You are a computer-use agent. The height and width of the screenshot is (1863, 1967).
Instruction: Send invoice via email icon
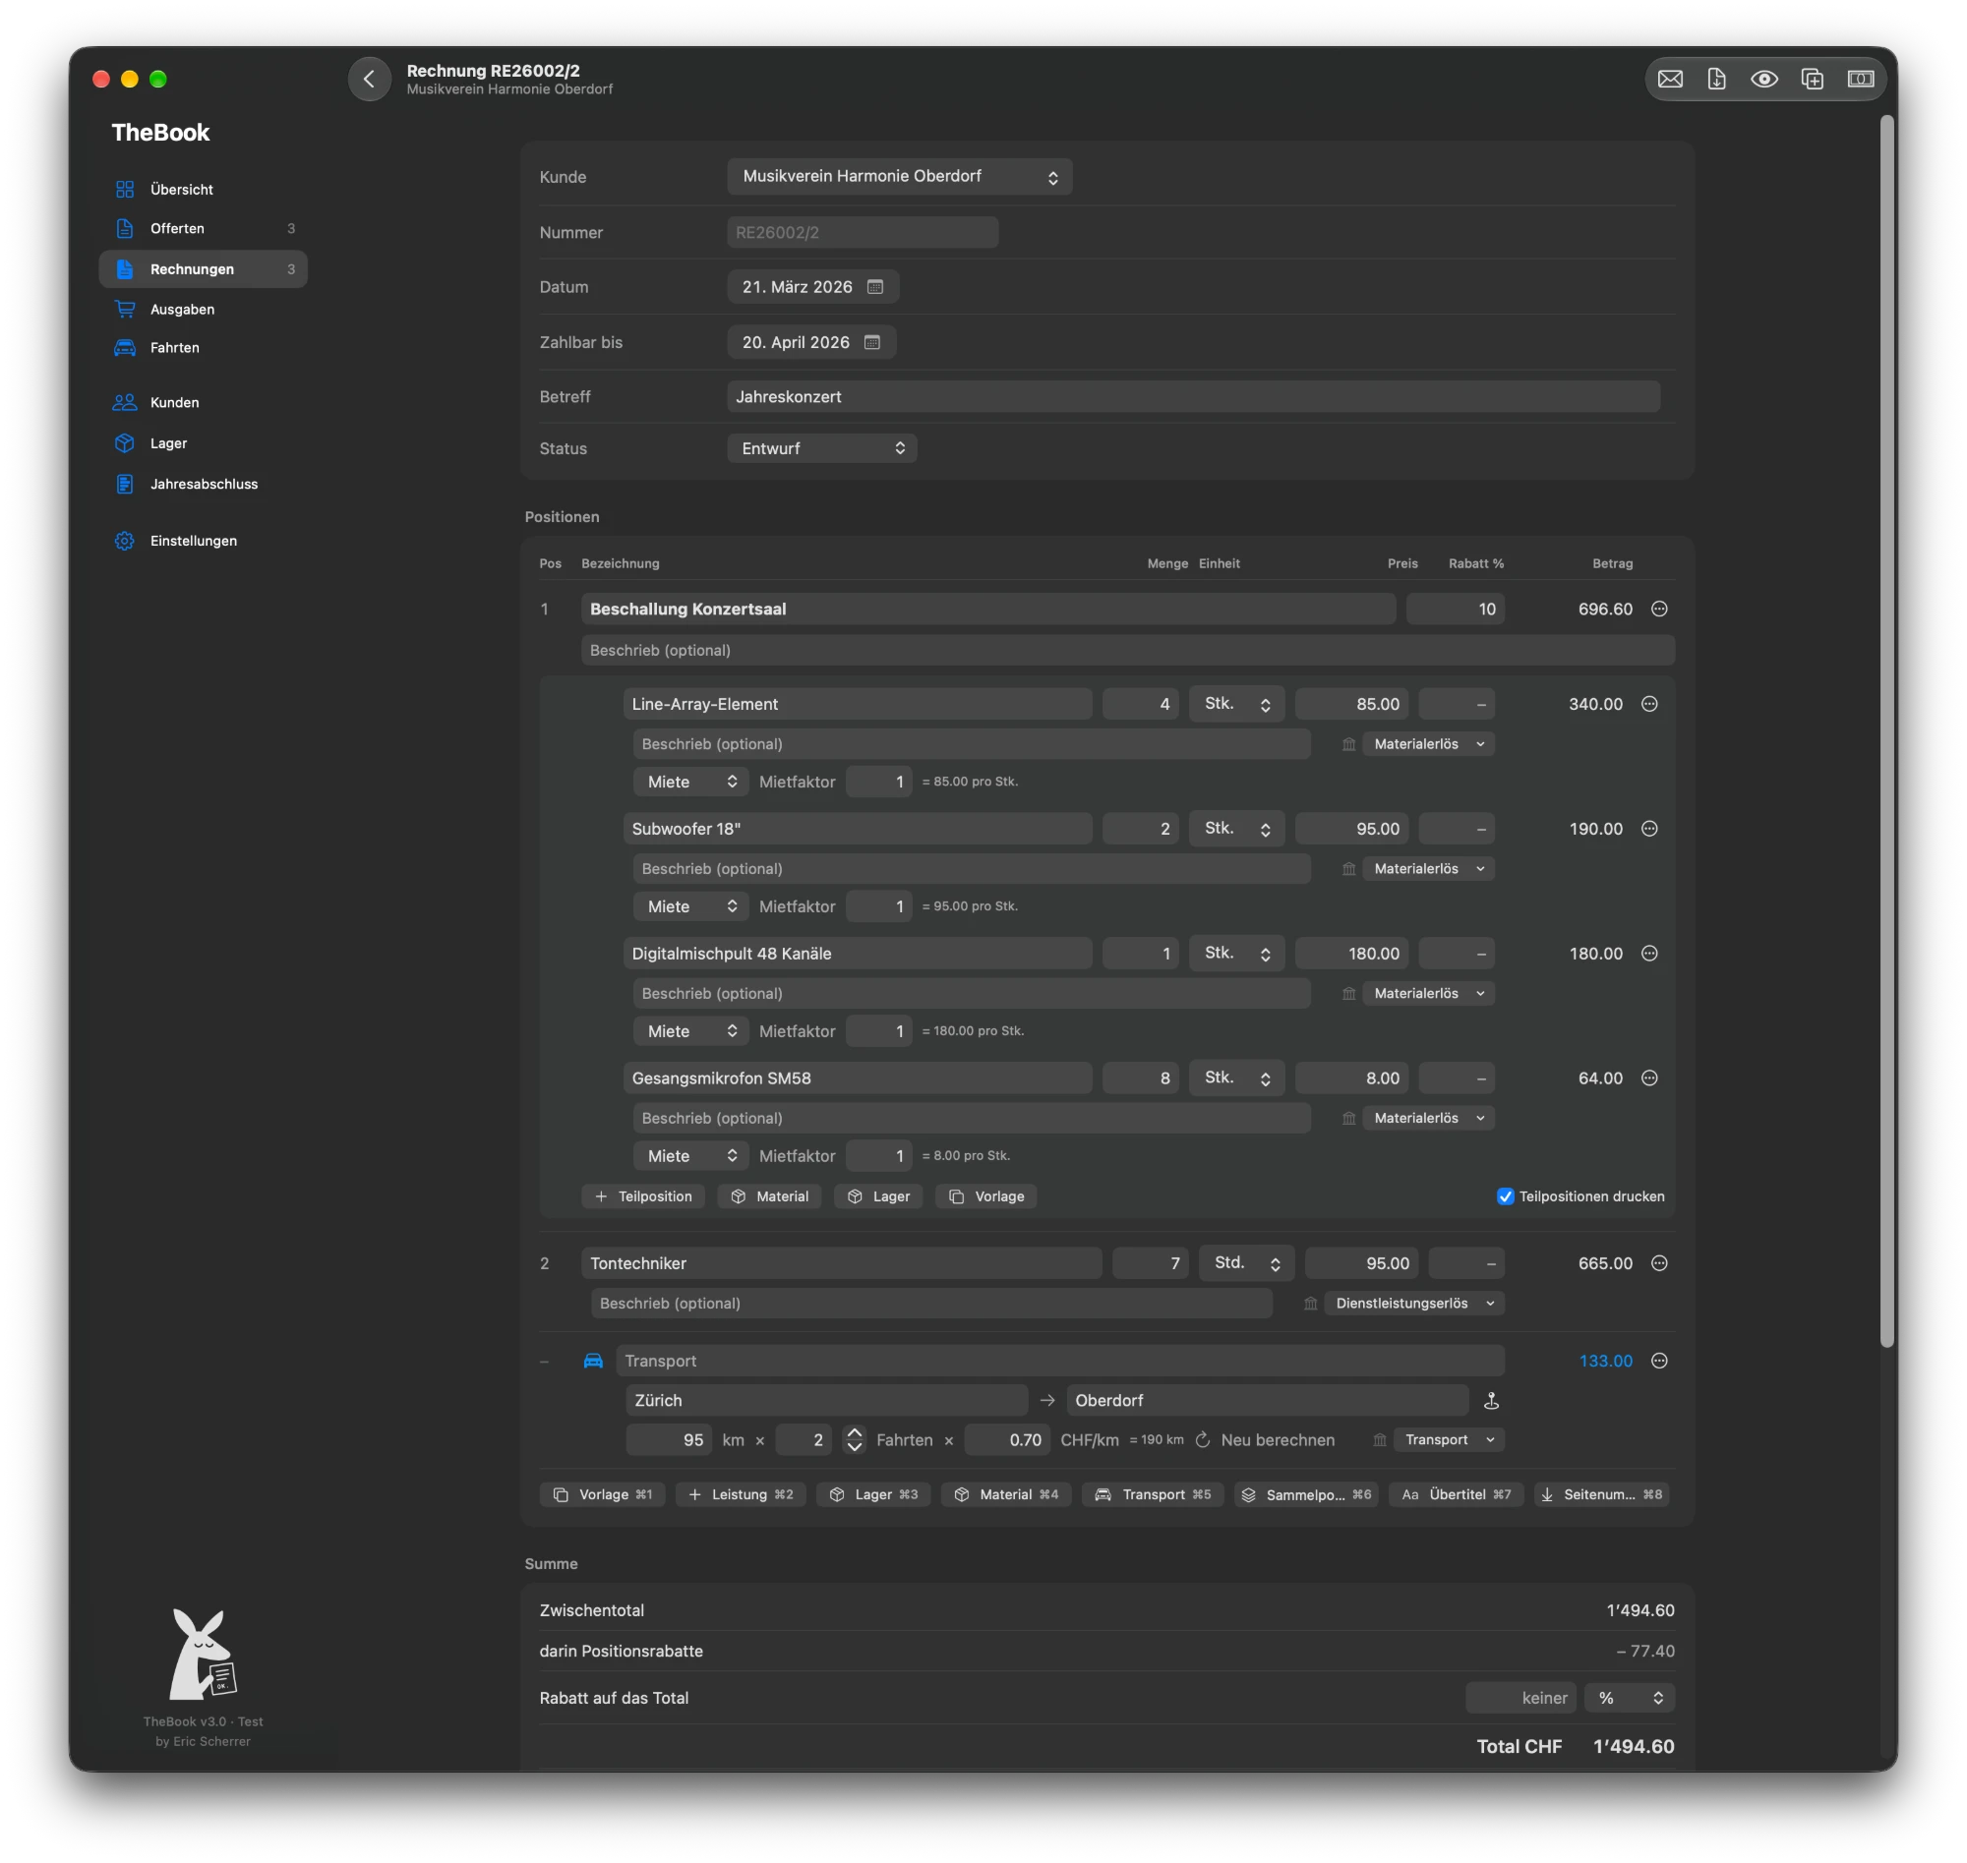tap(1670, 79)
